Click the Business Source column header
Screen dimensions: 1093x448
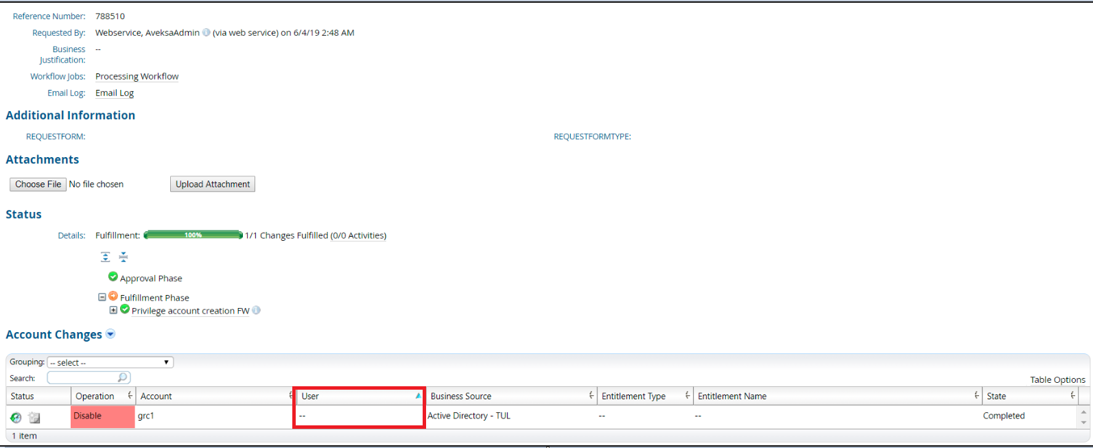pos(511,396)
